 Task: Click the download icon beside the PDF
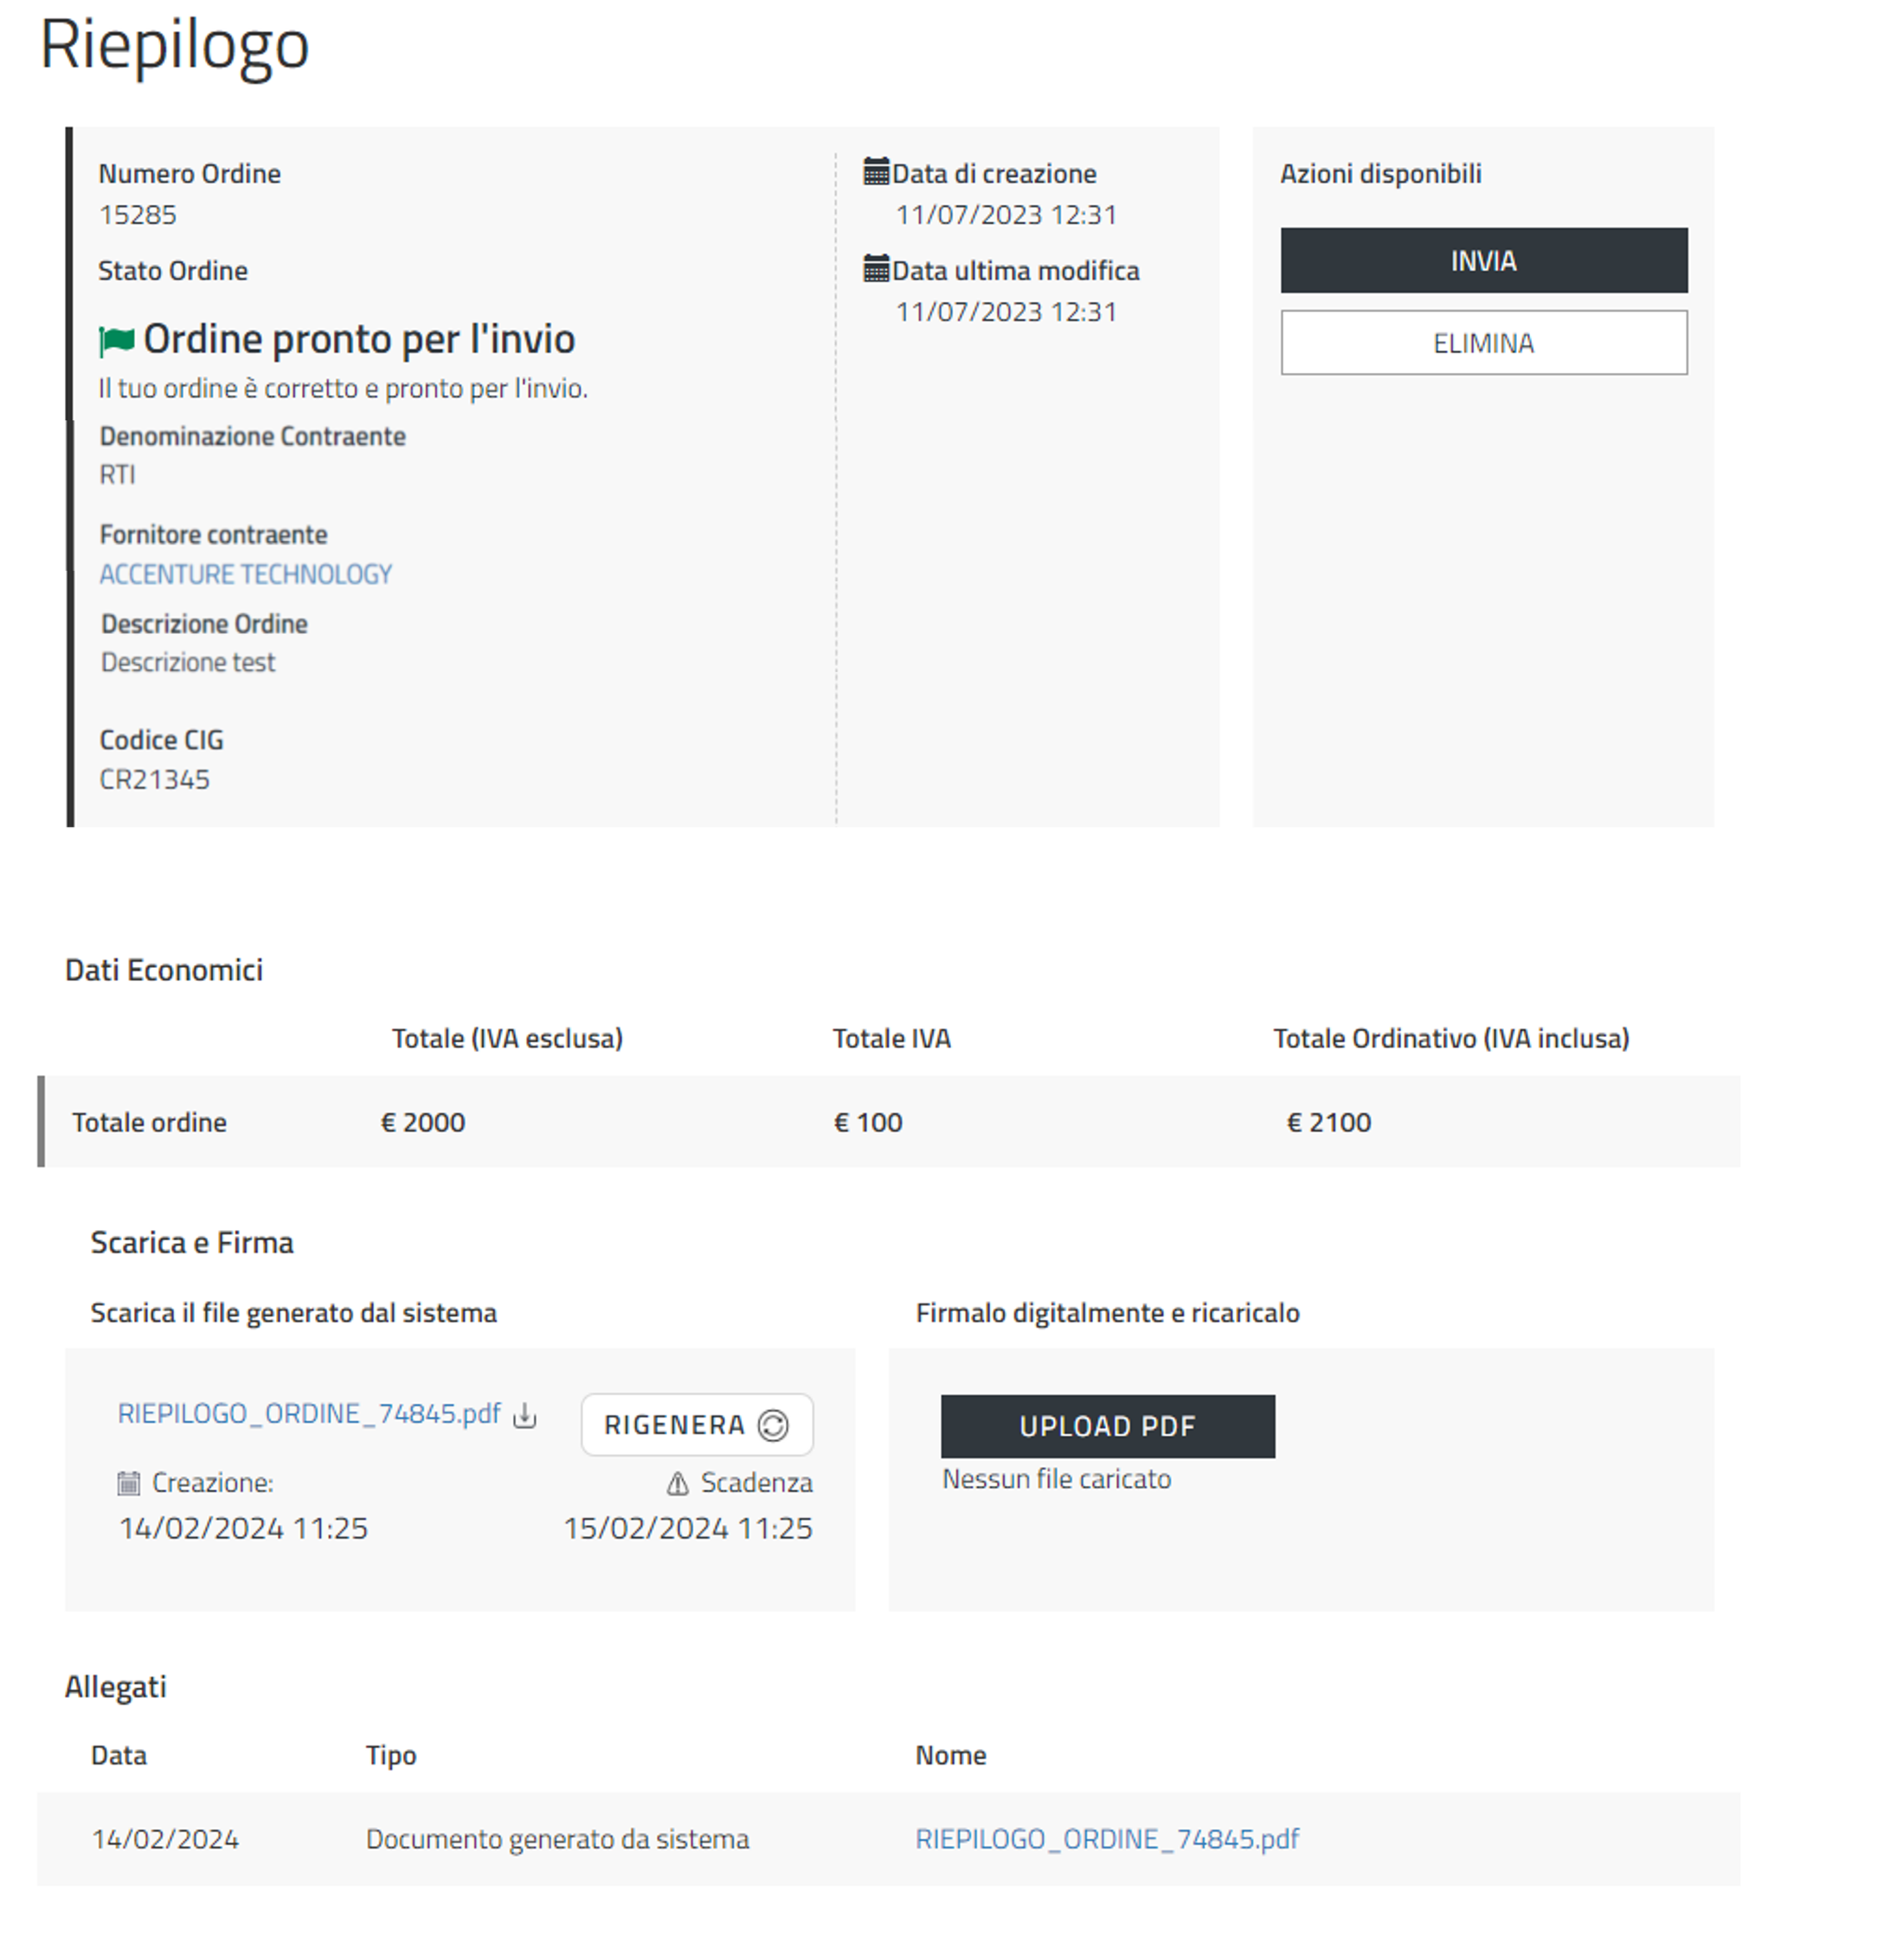point(524,1415)
